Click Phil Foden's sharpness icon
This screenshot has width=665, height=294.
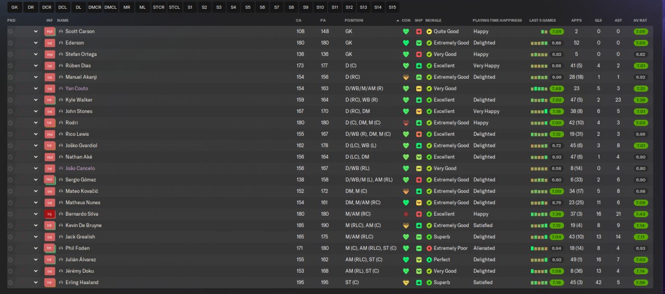[x=419, y=248]
